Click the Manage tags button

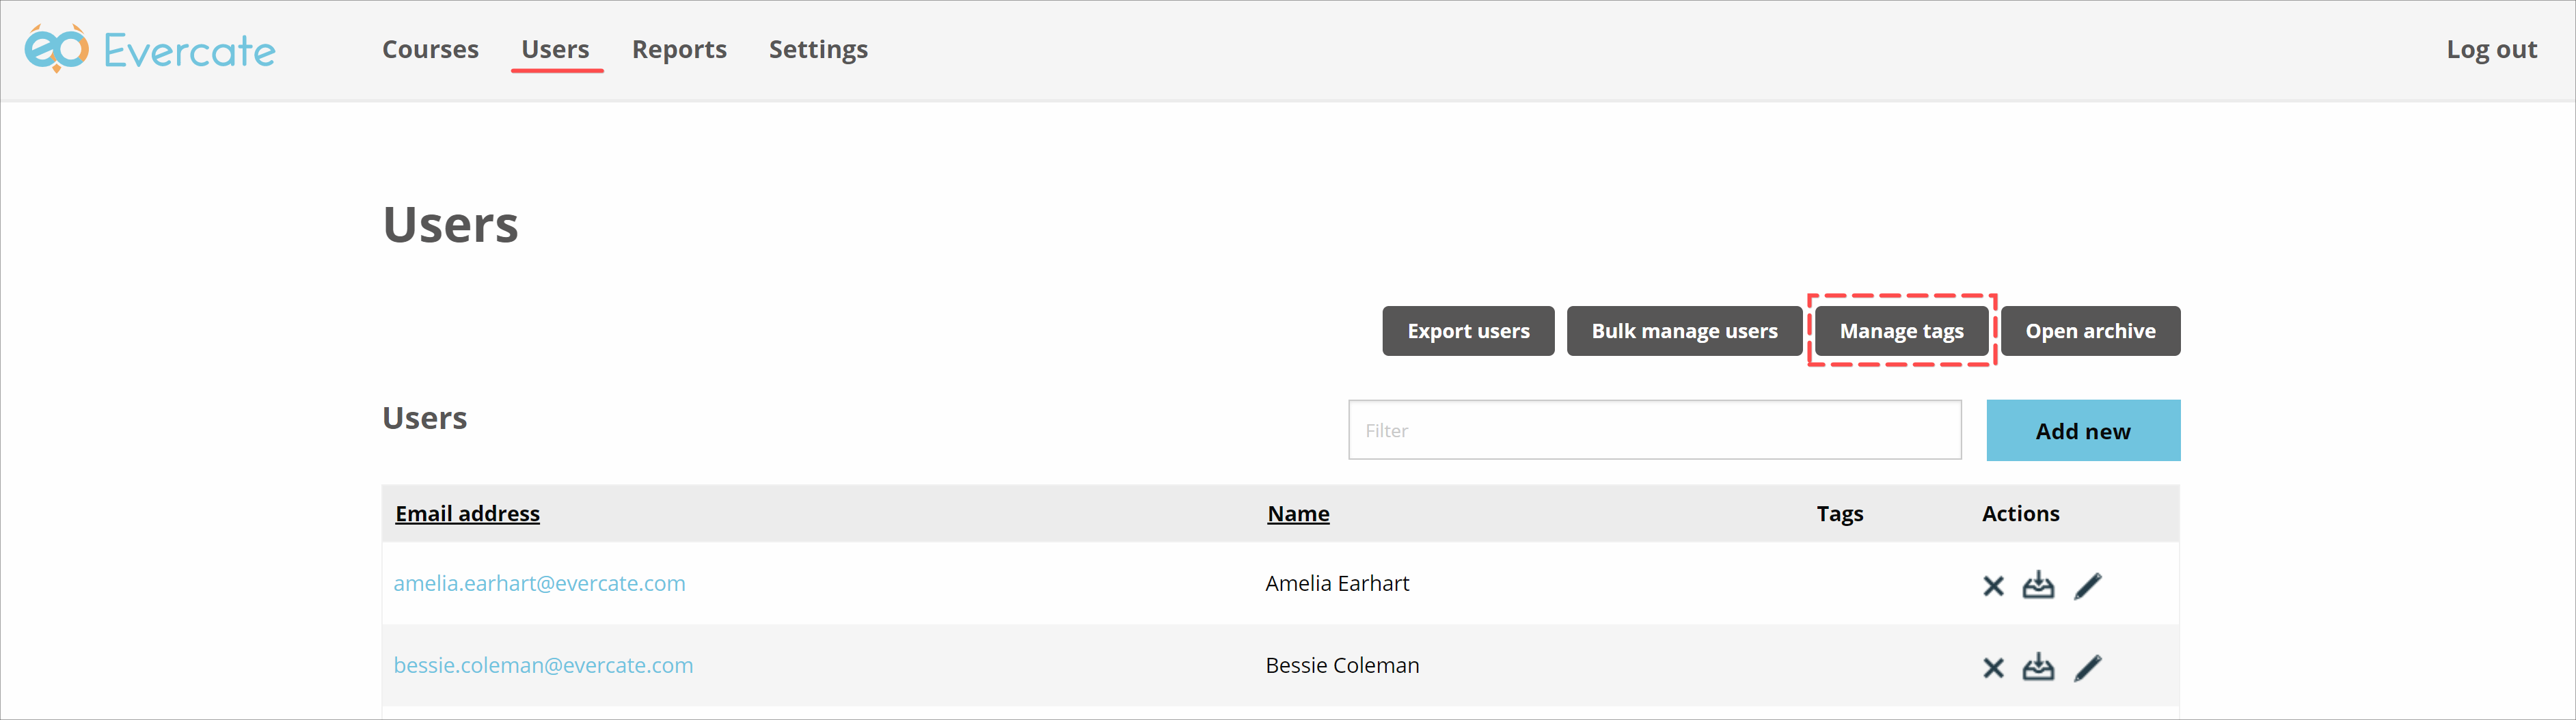(x=1900, y=331)
